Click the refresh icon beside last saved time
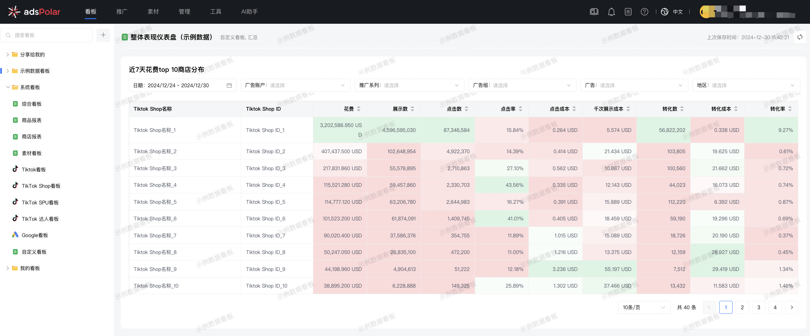The image size is (810, 336). 800,37
